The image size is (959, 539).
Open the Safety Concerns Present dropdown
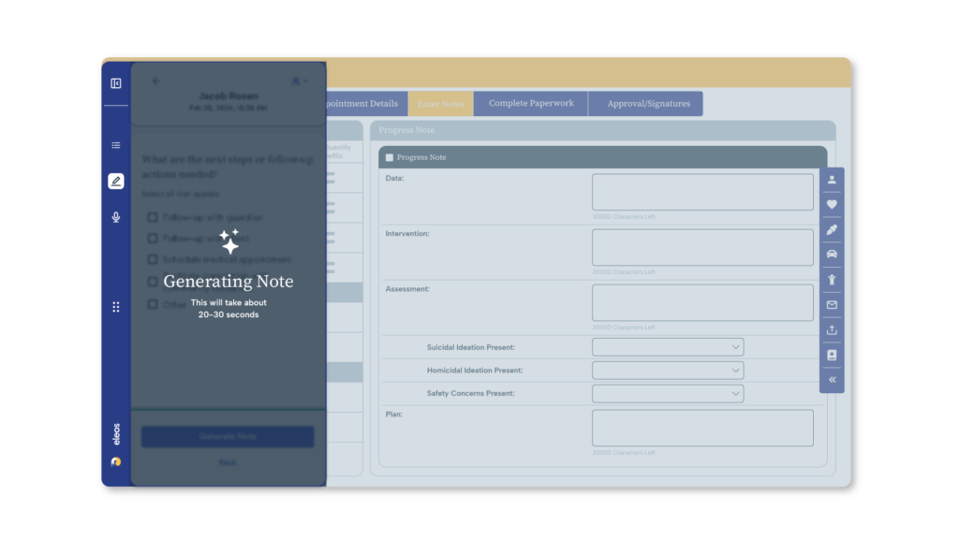667,393
